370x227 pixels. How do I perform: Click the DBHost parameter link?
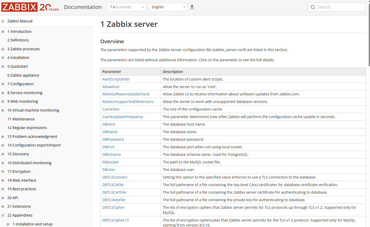[109, 124]
